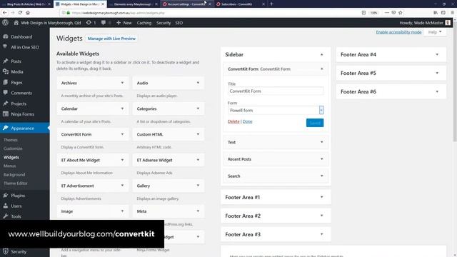Open site home icon in admin bar
This screenshot has height=257, width=457.
[x=16, y=23]
